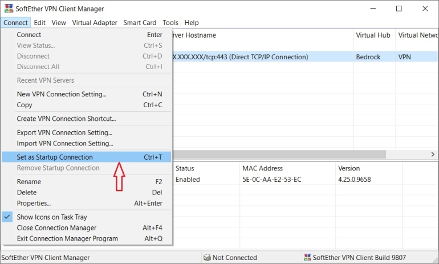Open the Edit menu
The image size is (439, 264).
[39, 23]
